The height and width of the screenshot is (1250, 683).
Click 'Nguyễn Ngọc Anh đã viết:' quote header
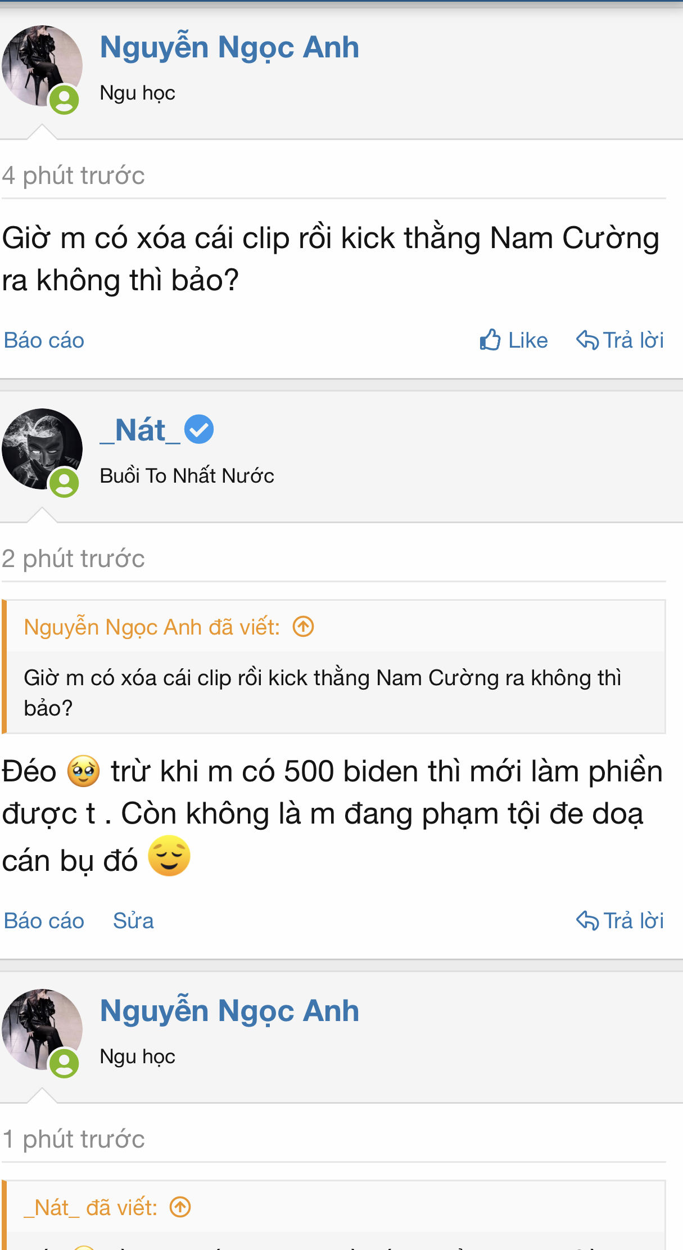pyautogui.click(x=152, y=627)
